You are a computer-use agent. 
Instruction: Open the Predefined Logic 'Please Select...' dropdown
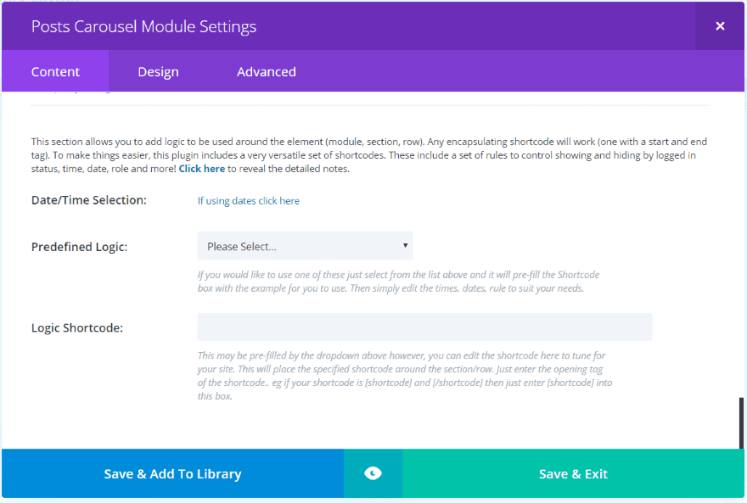(x=305, y=246)
